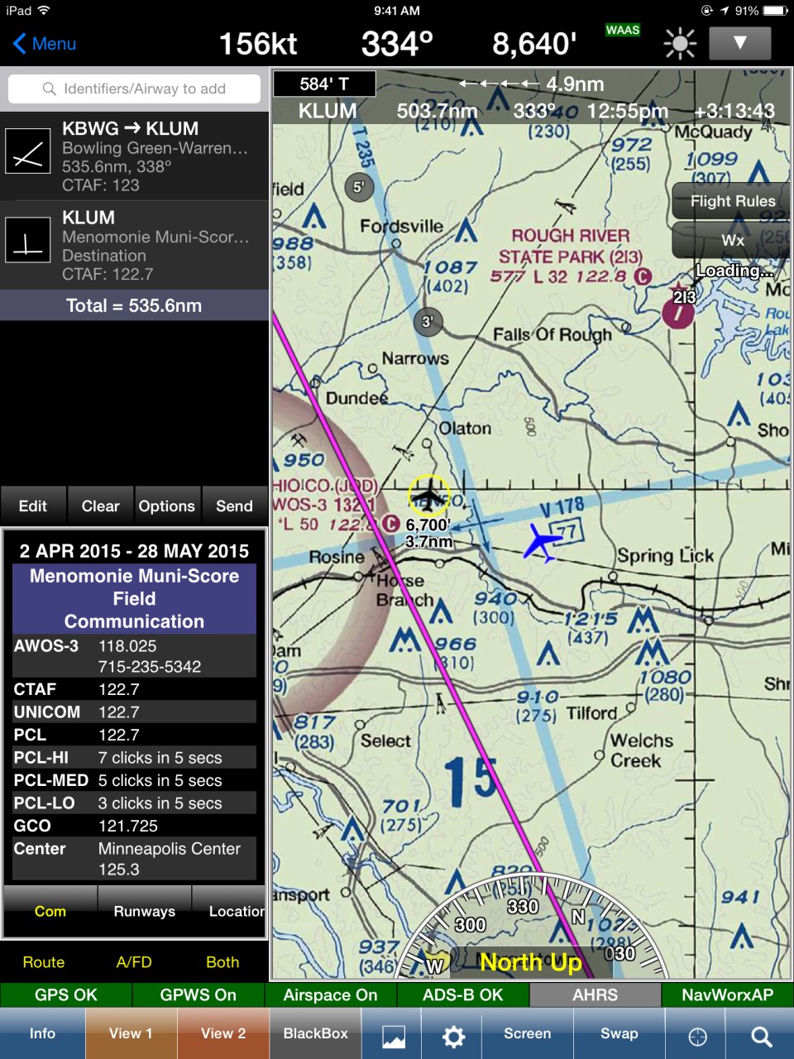The height and width of the screenshot is (1059, 794).
Task: Tap the iPad battery status icon
Action: (776, 11)
